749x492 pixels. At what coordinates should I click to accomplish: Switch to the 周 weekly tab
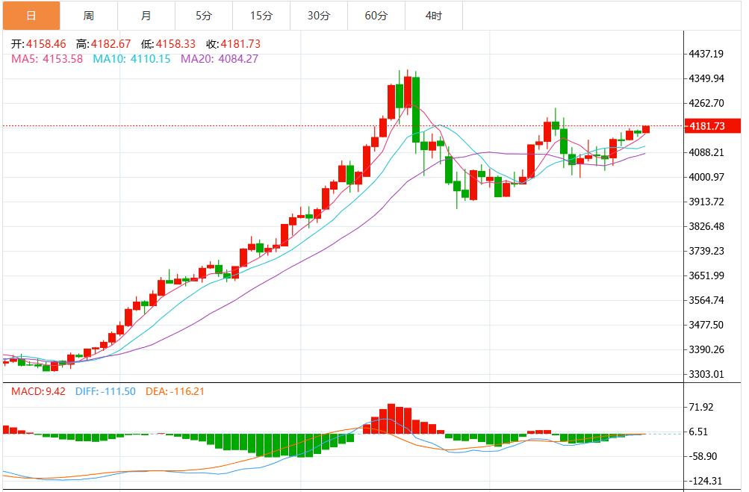[89, 16]
